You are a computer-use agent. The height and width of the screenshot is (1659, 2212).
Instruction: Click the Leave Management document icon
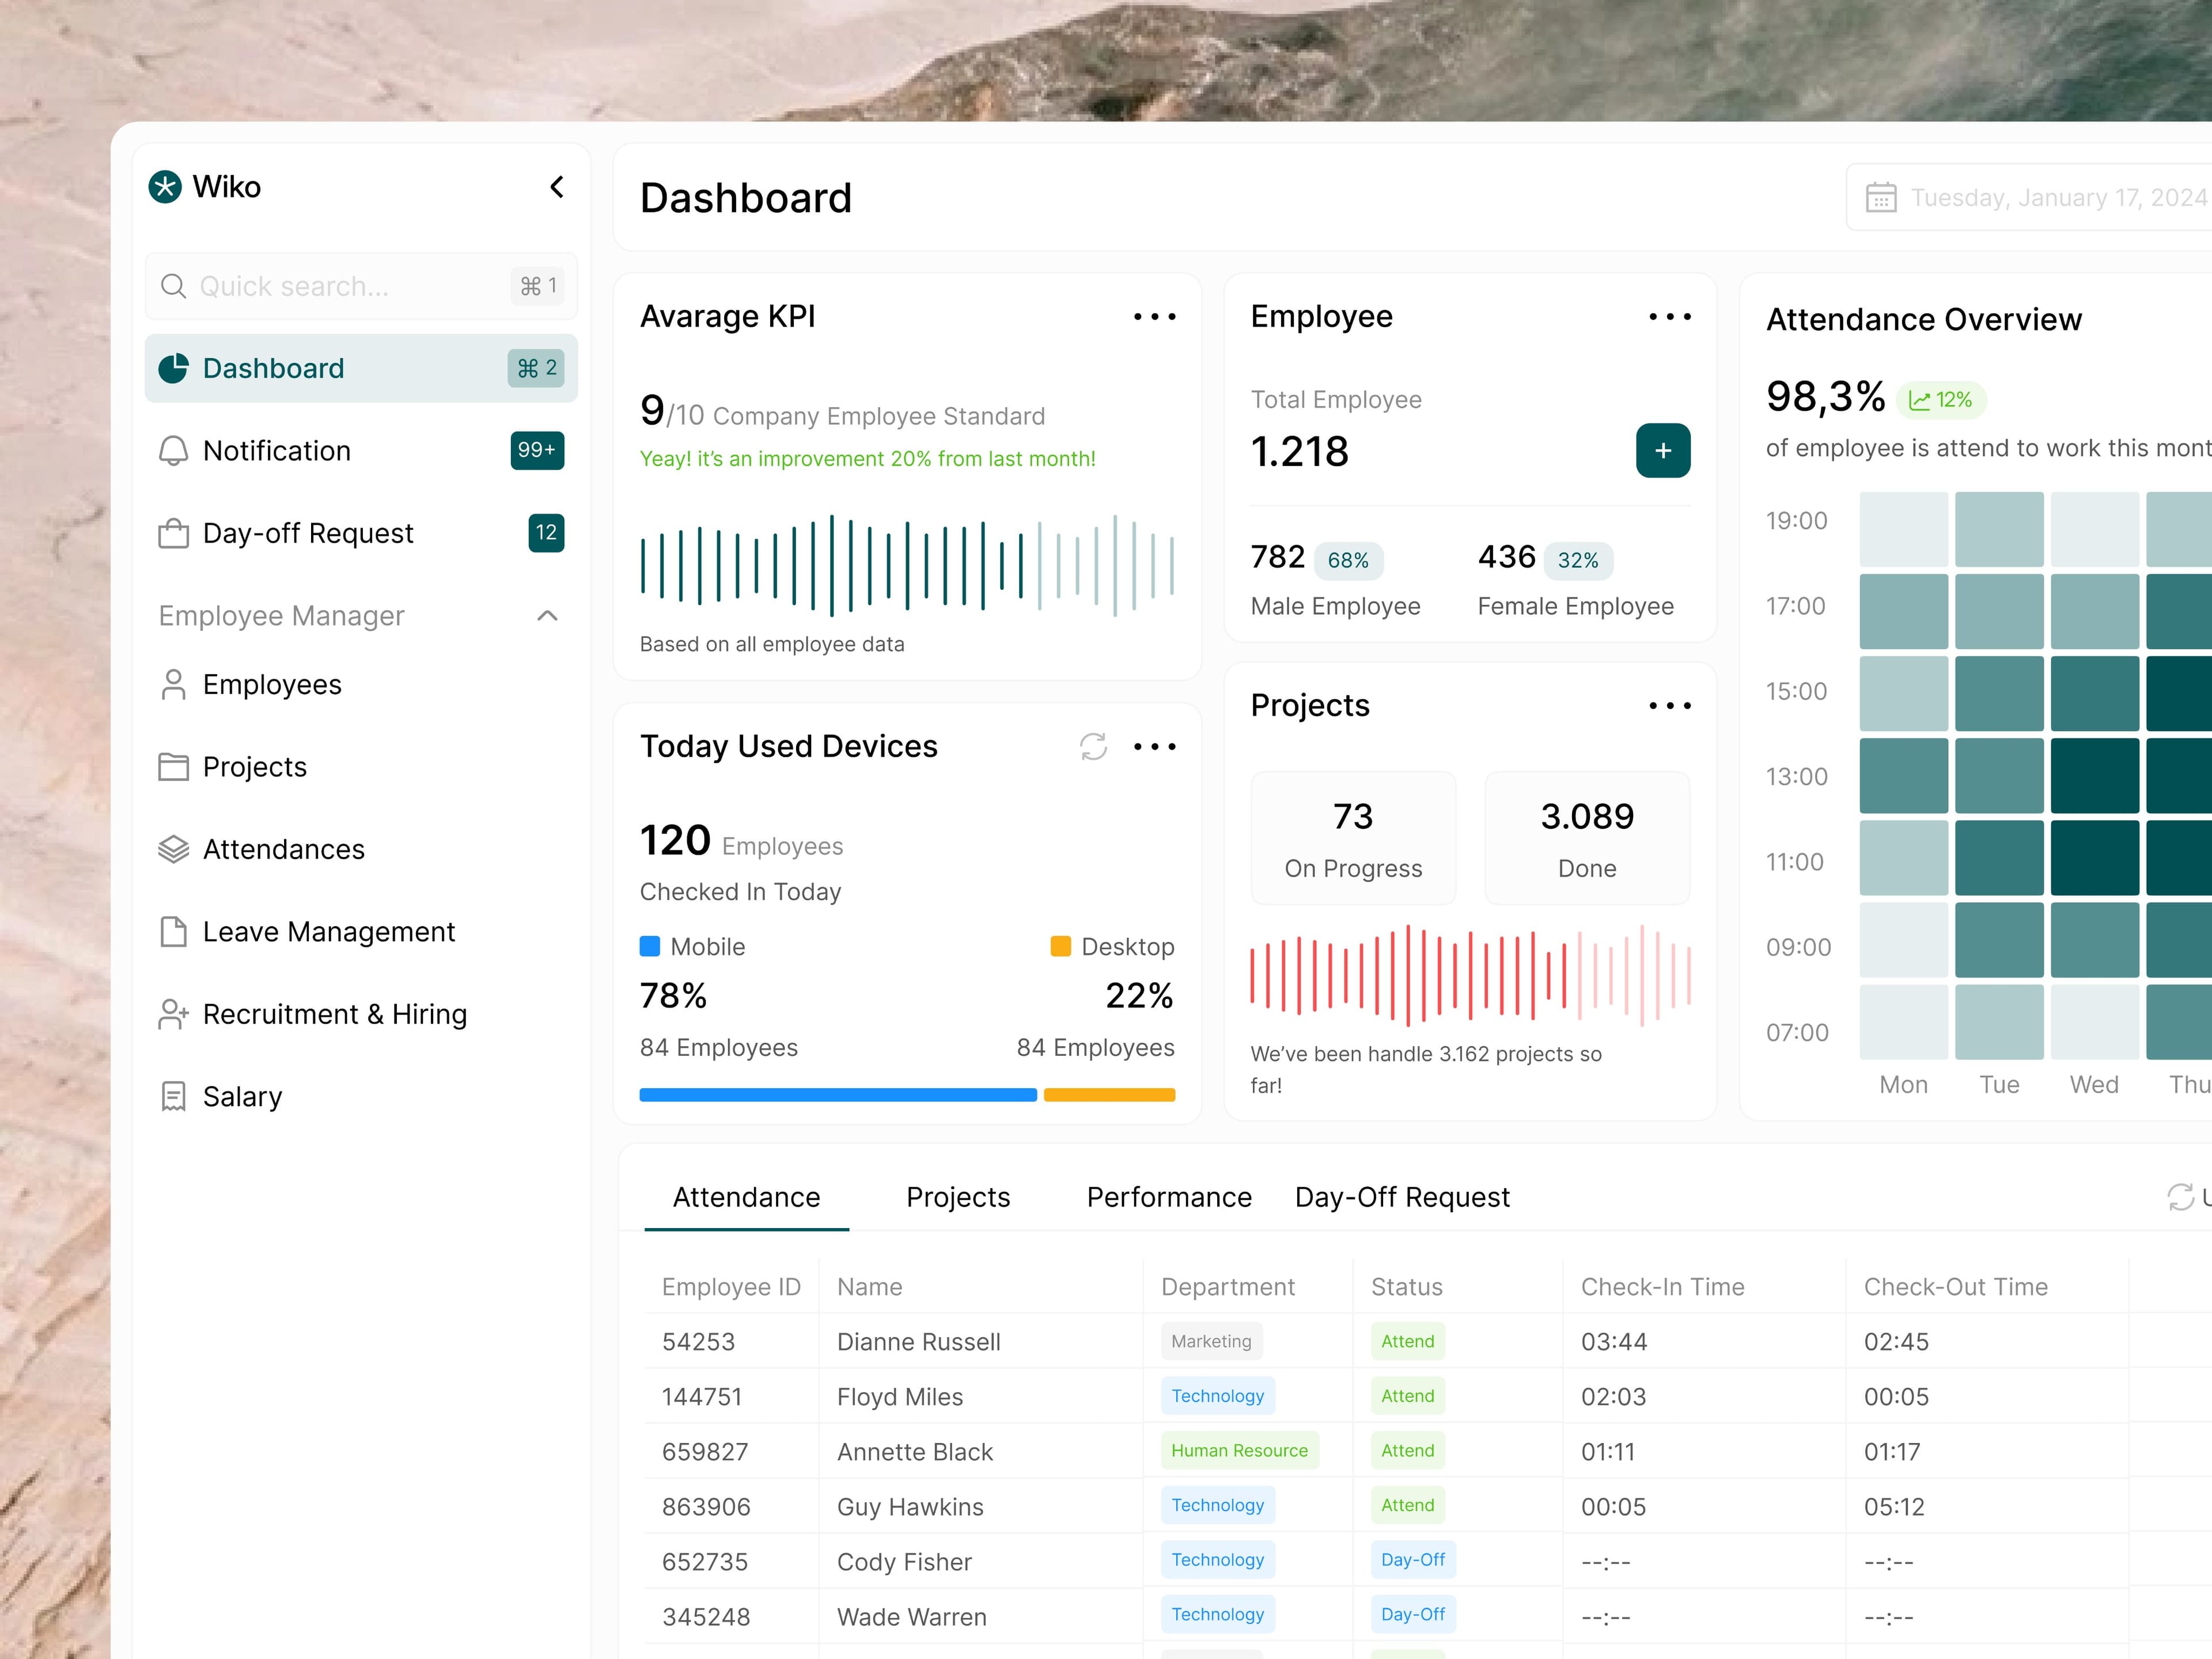click(173, 932)
